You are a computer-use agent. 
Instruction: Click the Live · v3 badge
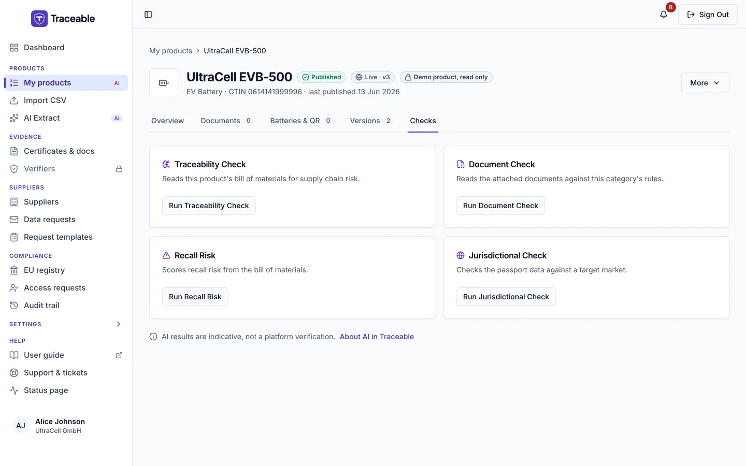click(373, 77)
